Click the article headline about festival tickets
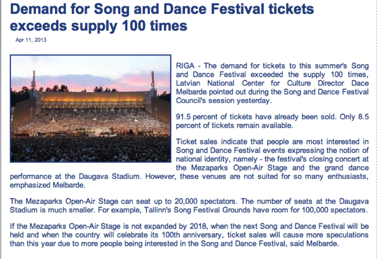The image size is (377, 259). (x=161, y=17)
